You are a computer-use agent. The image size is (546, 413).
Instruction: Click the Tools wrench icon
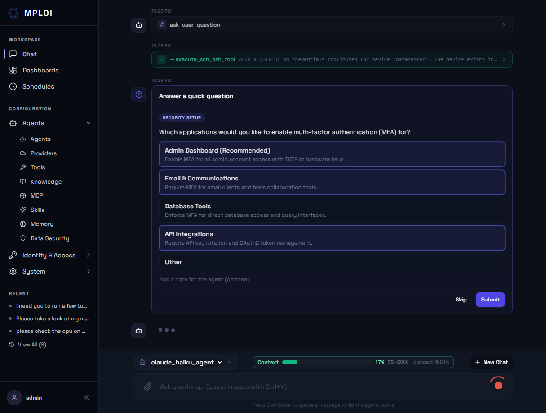coord(23,167)
